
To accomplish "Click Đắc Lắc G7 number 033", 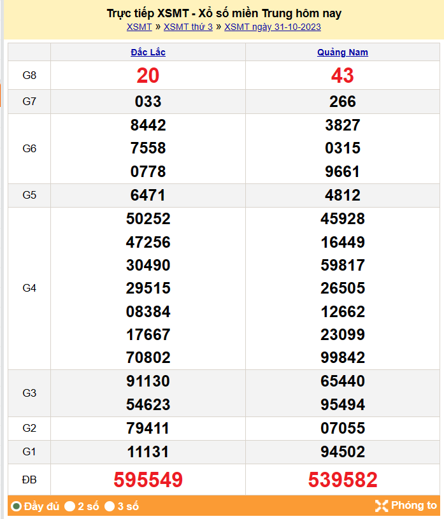I will (148, 102).
